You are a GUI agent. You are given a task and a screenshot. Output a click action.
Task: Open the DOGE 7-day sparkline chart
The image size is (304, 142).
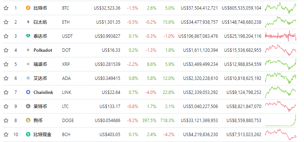281,120
